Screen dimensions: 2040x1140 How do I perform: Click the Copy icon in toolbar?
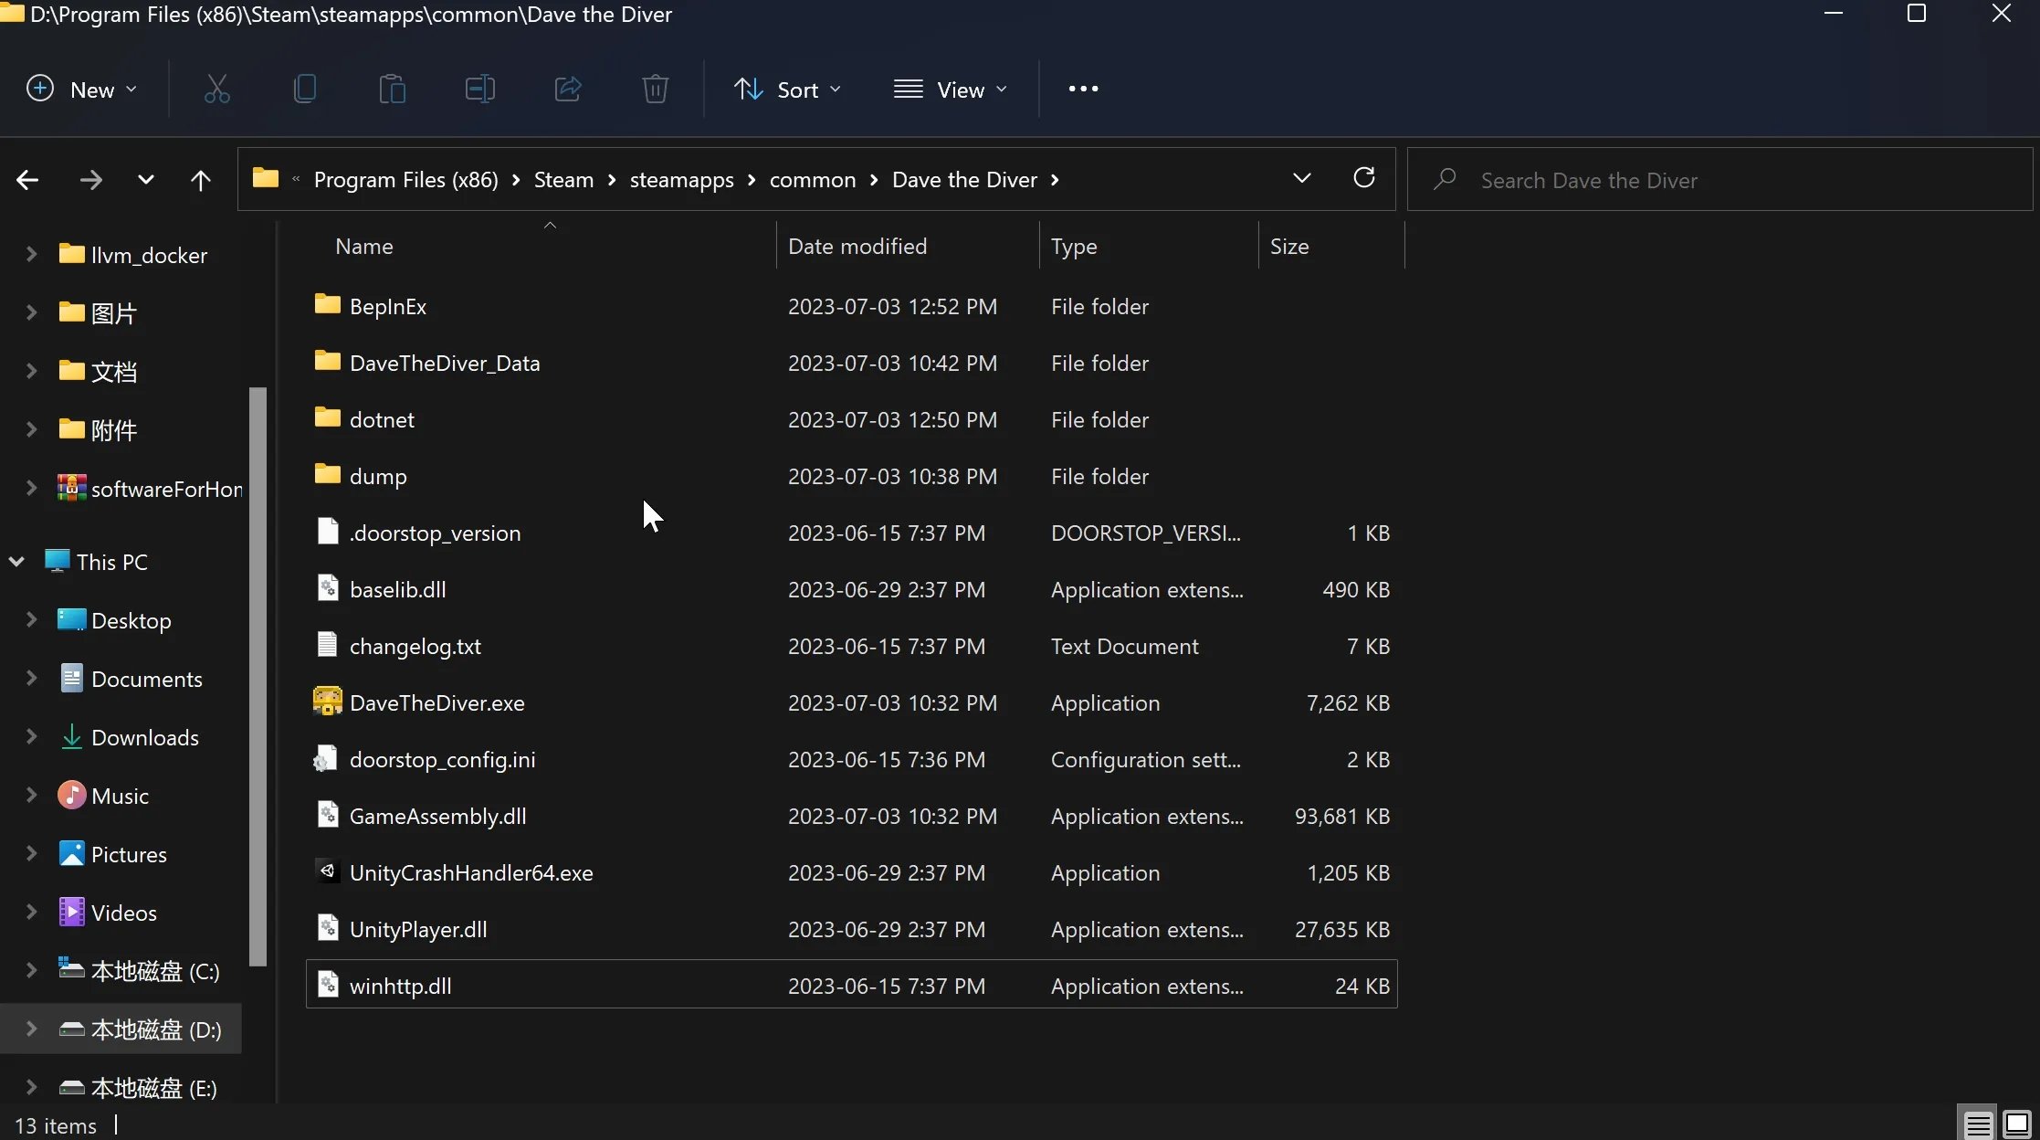pyautogui.click(x=304, y=89)
